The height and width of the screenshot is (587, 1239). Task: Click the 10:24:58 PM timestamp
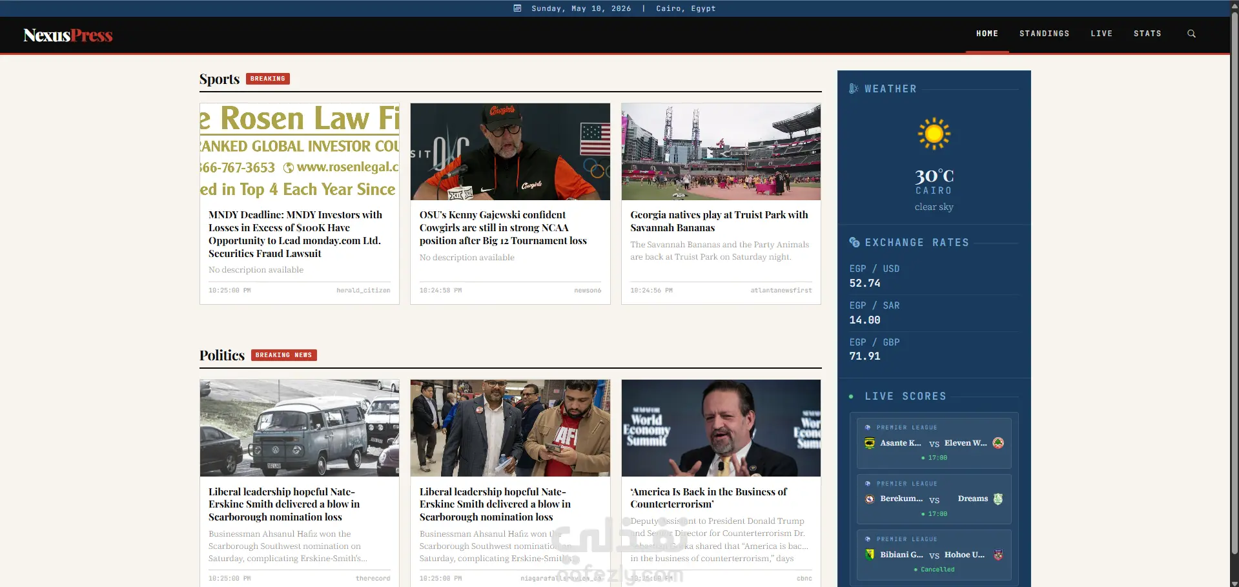point(440,291)
